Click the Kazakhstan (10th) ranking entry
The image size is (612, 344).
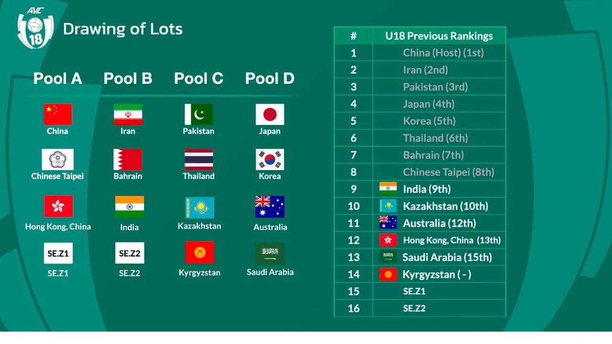click(446, 206)
